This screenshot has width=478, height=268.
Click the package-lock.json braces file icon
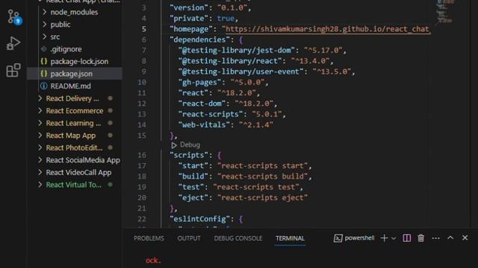(44, 61)
